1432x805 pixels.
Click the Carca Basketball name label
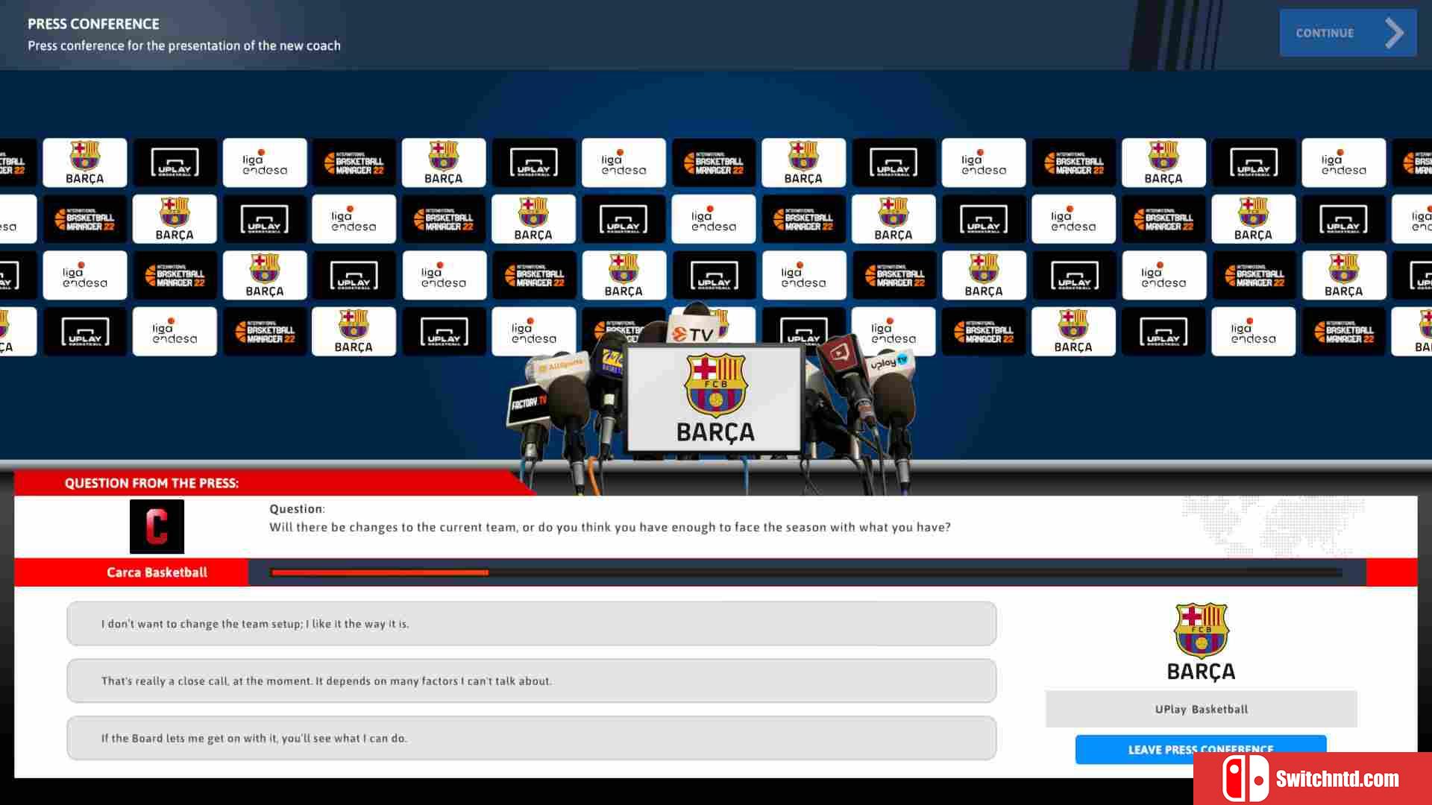click(157, 572)
